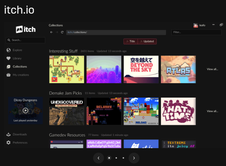Open the yellow pixel map game thumbnail
Viewport: 226px width, 166px height.
click(x=67, y=70)
